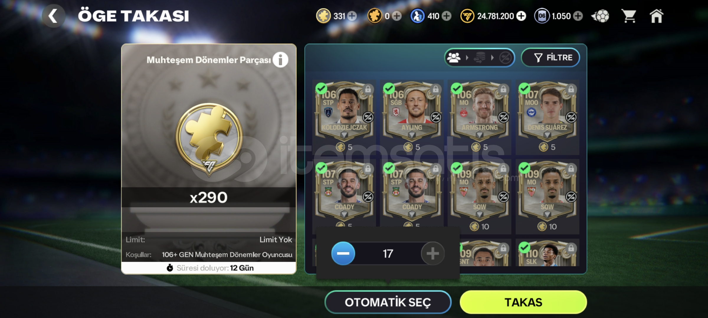The height and width of the screenshot is (318, 708).
Task: Expand the player sort order selector
Action: click(x=479, y=57)
